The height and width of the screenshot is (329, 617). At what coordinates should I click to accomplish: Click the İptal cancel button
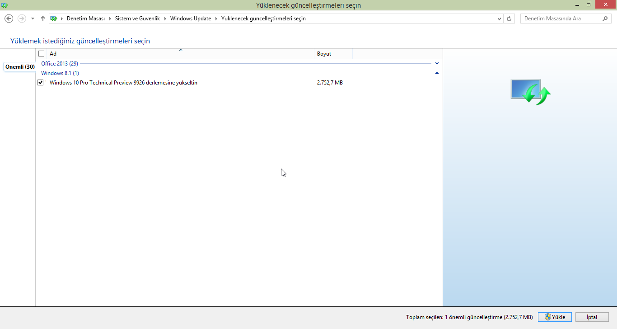pos(592,317)
